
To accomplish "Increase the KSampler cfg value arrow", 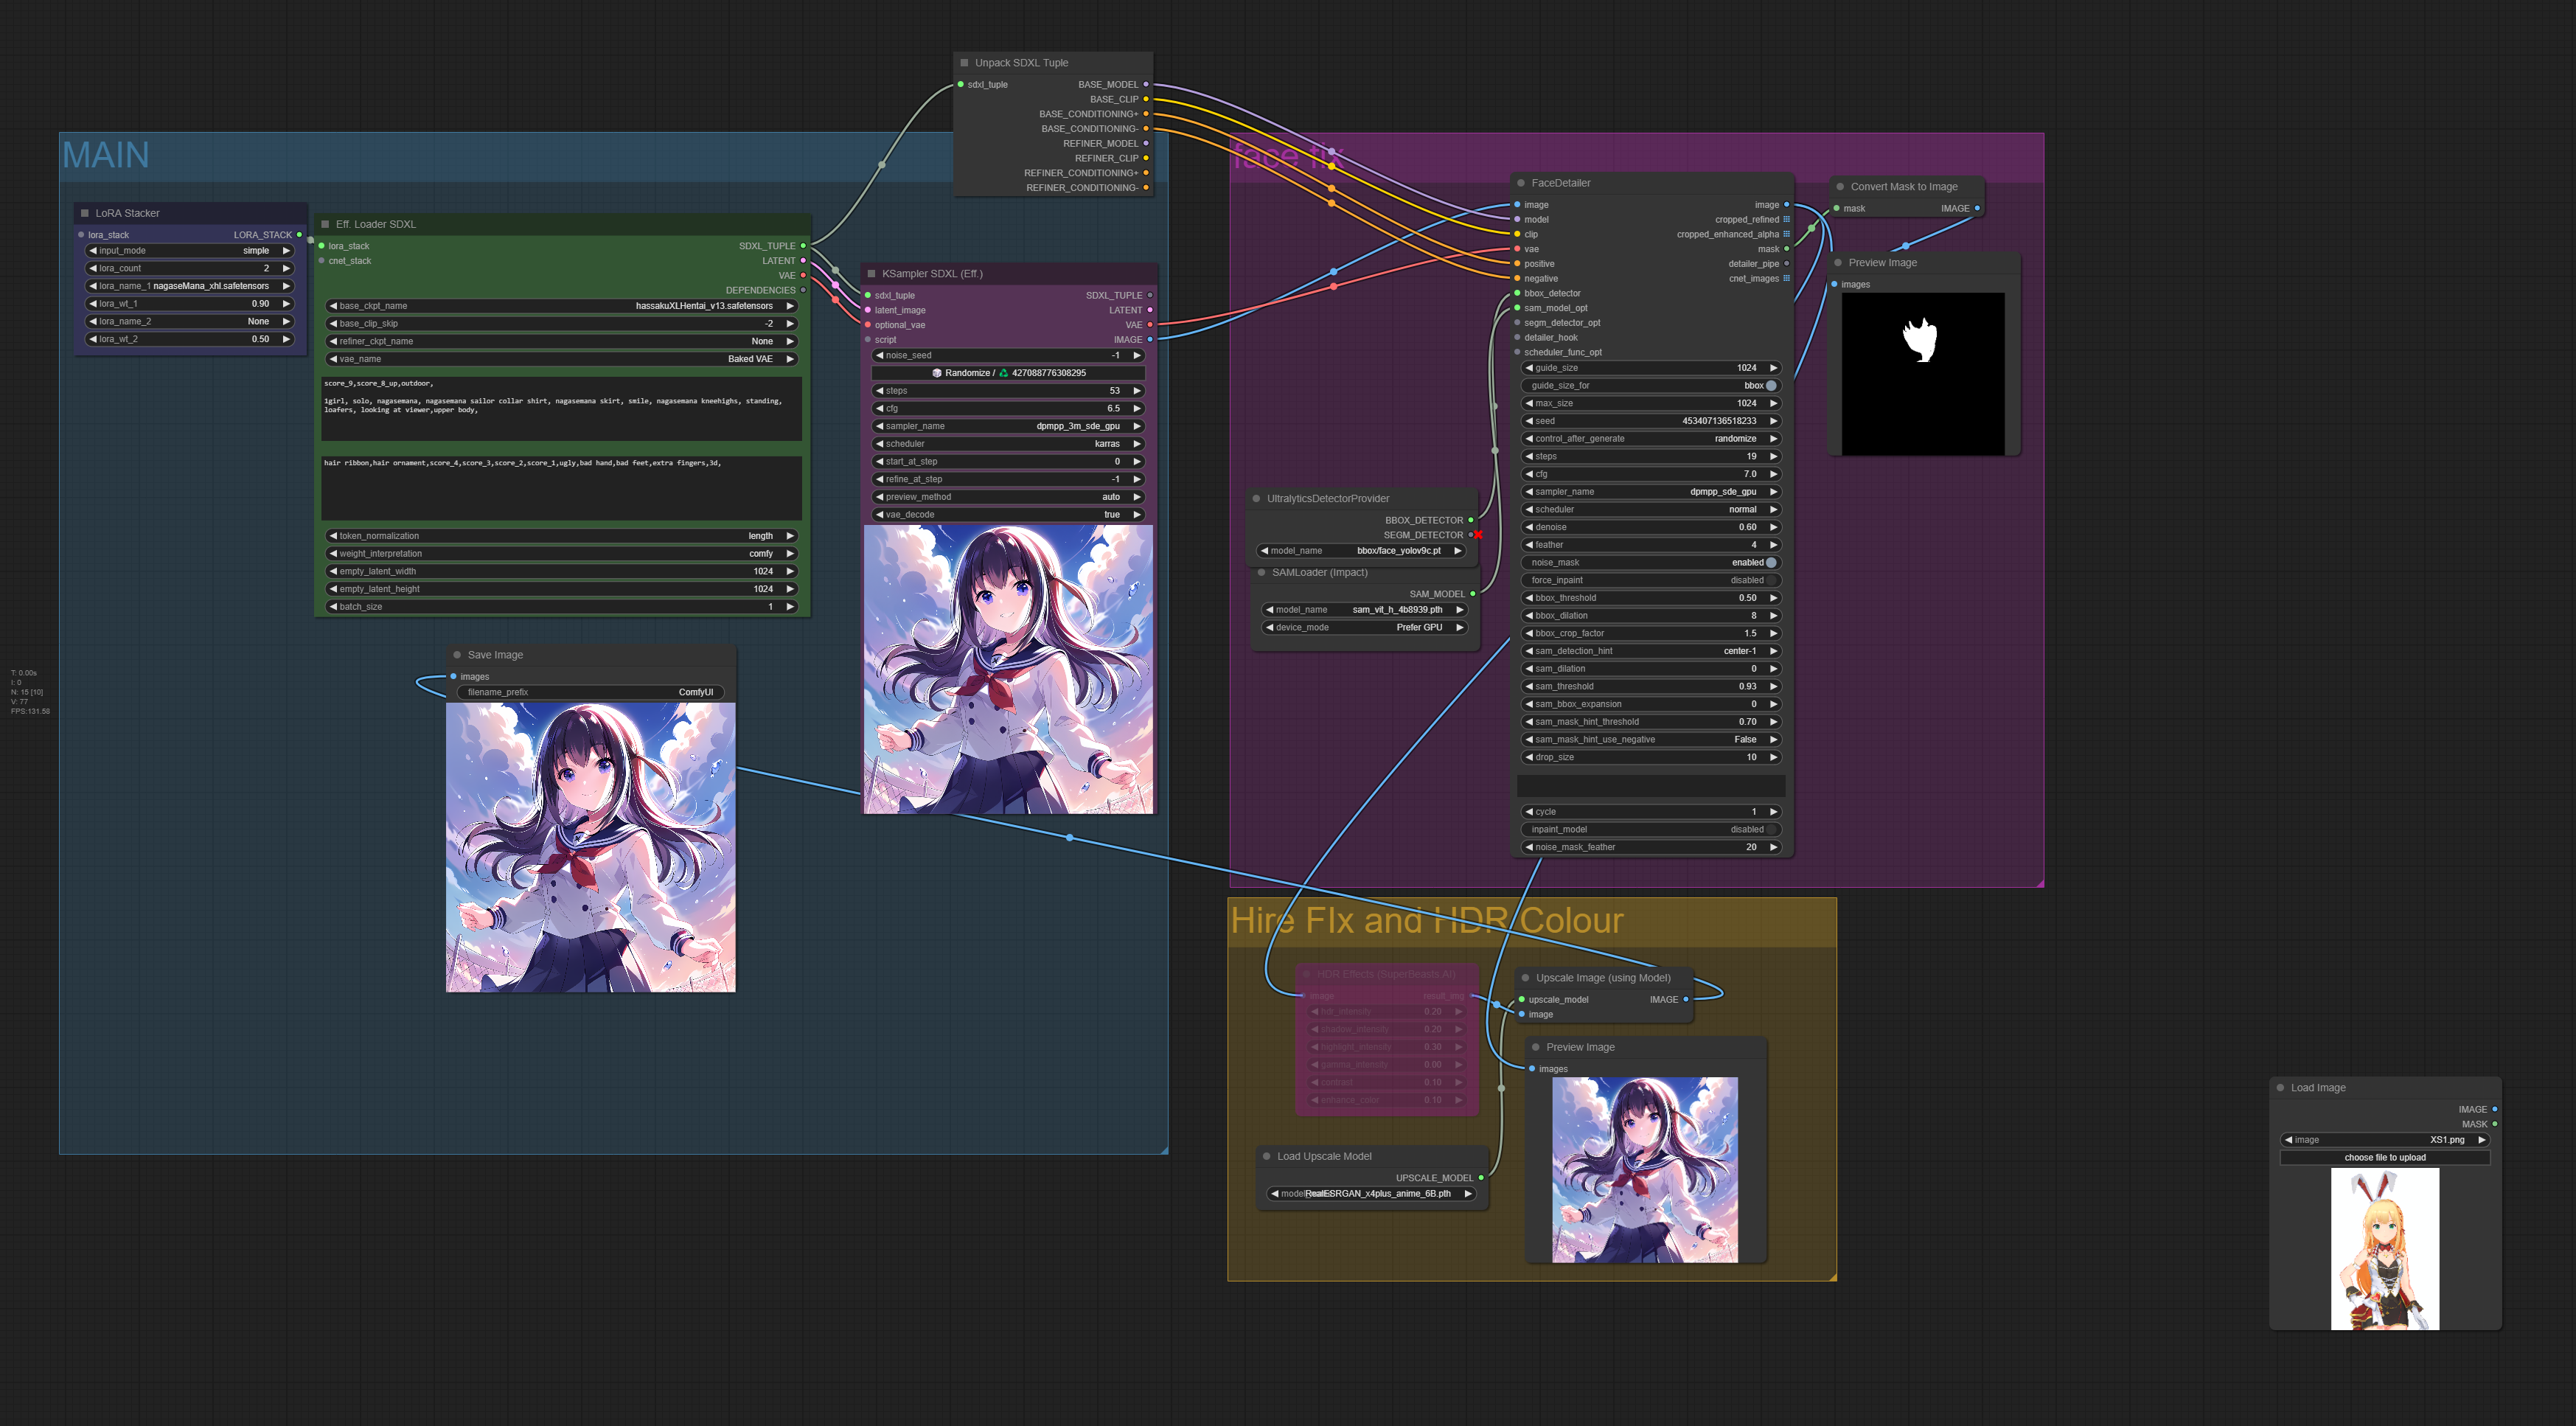I will pyautogui.click(x=1137, y=408).
